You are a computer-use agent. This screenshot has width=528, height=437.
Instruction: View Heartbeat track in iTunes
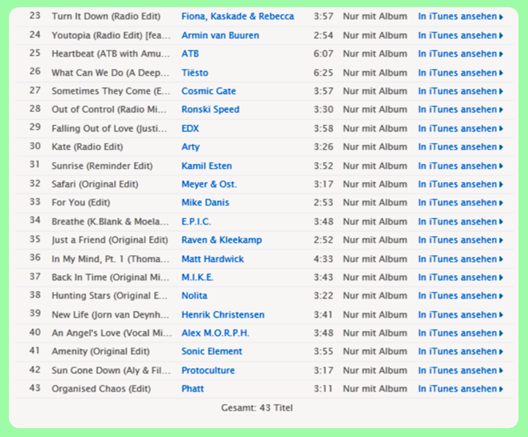click(460, 53)
